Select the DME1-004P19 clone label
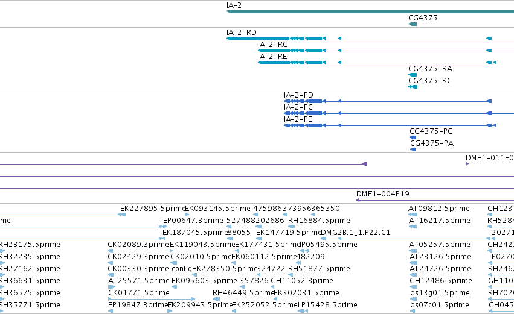Screen dimensions: 514x314 382,194
